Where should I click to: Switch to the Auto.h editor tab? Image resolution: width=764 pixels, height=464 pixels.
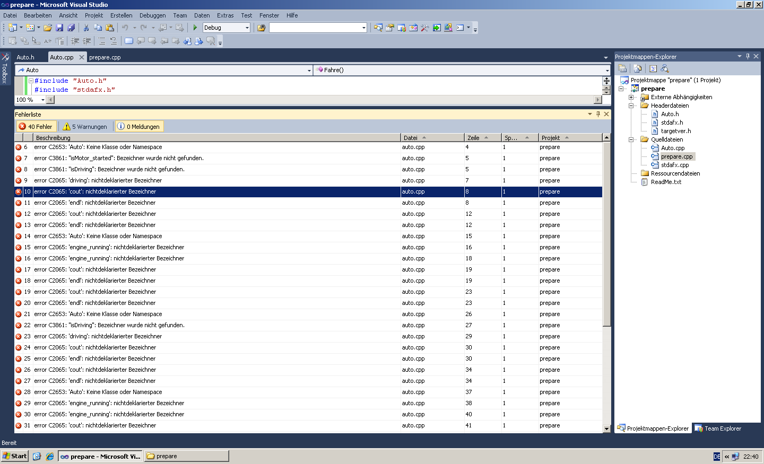coord(25,57)
